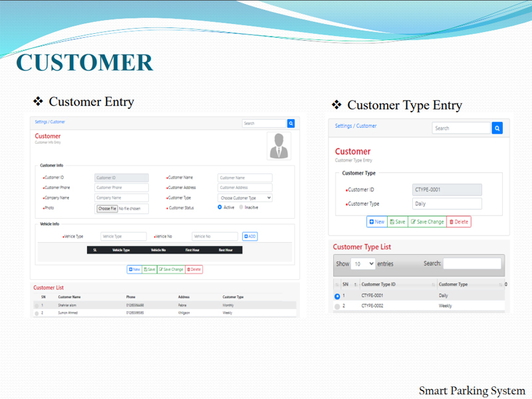Select the Active customer status radio
The width and height of the screenshot is (532, 399).
[x=220, y=207]
